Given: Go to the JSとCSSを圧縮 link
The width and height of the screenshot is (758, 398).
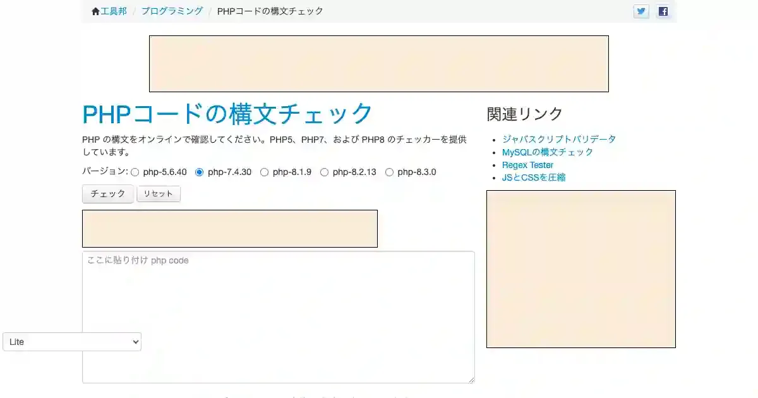Looking at the screenshot, I should coord(533,178).
